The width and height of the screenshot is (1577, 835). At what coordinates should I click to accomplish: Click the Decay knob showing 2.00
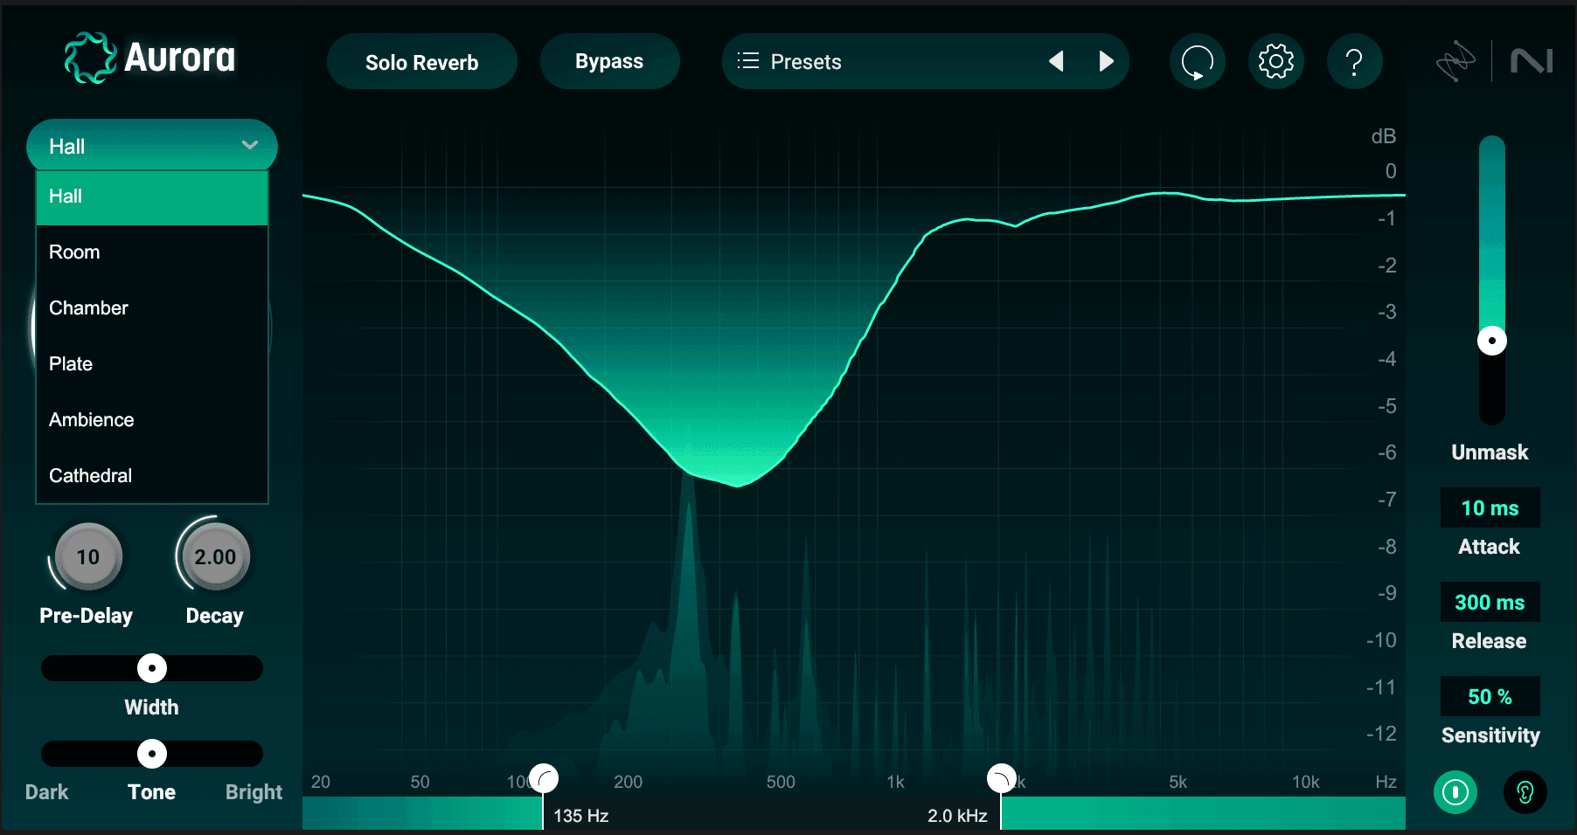pyautogui.click(x=215, y=556)
